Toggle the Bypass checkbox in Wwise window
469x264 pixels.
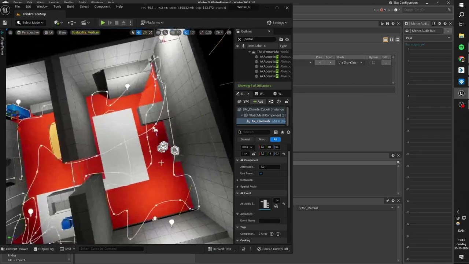click(x=373, y=62)
